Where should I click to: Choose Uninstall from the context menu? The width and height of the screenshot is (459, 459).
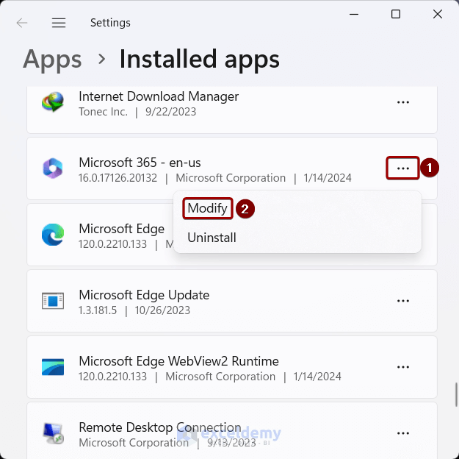point(212,238)
